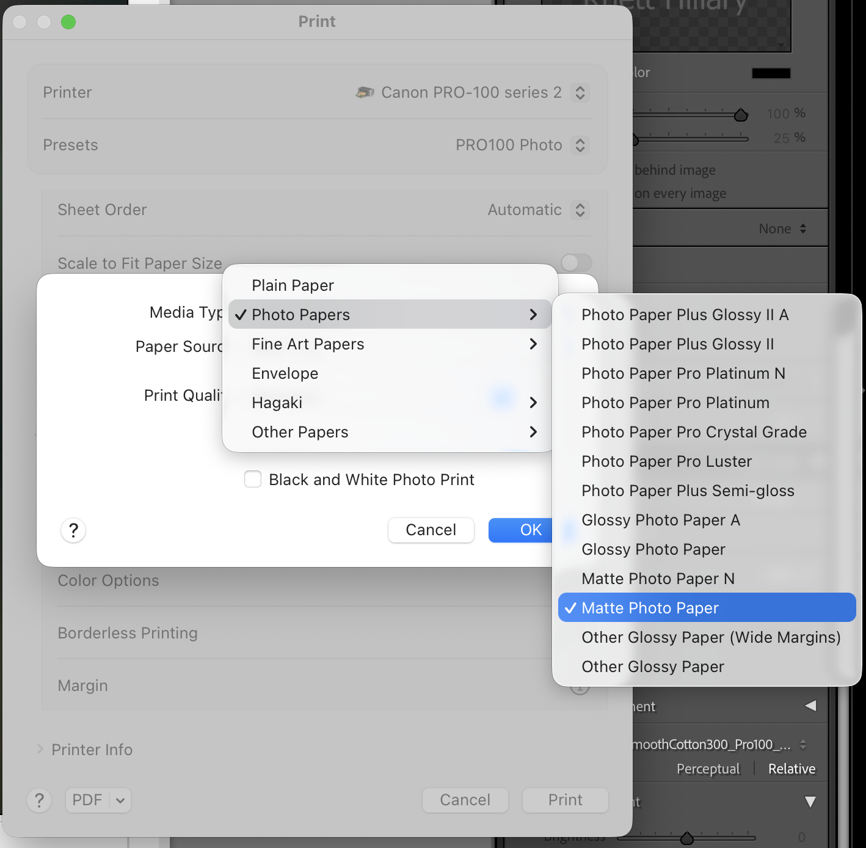
Task: Select Perceptual rendering intent
Action: tap(708, 769)
